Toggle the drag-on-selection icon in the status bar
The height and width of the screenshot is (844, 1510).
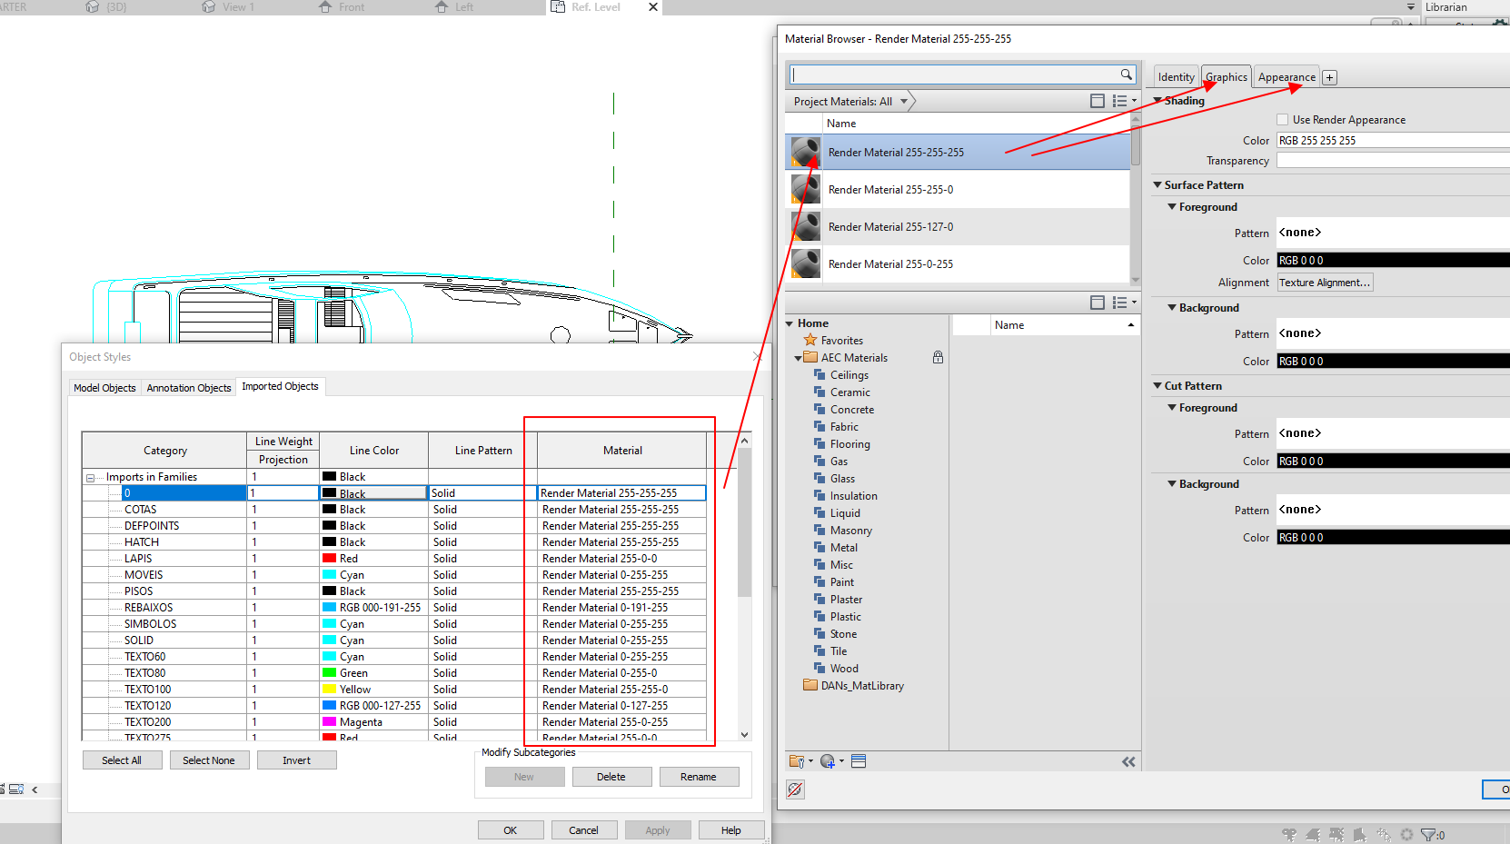(x=1383, y=833)
